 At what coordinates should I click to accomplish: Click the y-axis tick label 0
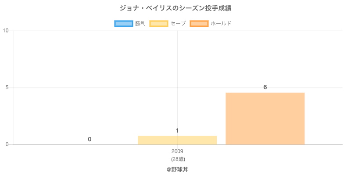click(x=8, y=145)
